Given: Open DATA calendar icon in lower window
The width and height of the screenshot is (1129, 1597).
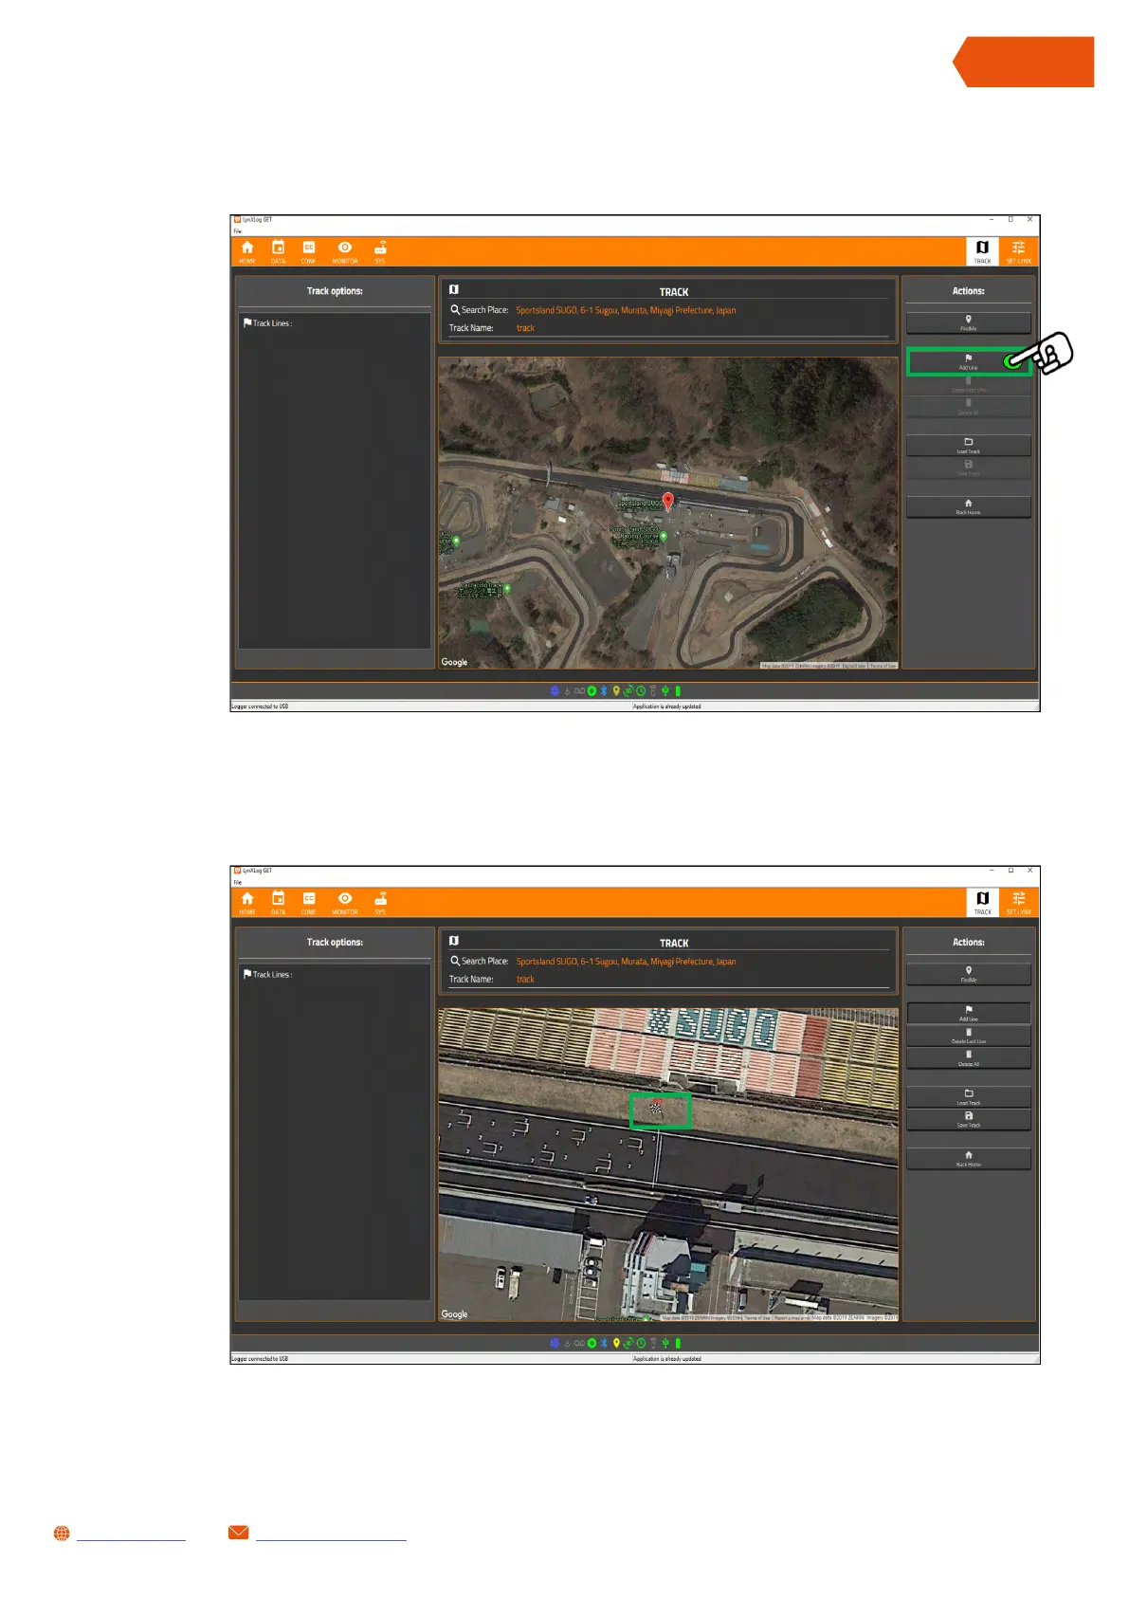Looking at the screenshot, I should [278, 901].
